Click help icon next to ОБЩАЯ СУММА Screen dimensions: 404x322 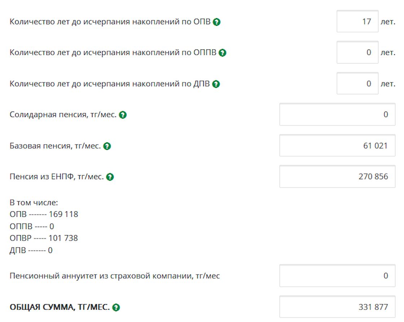(116, 307)
